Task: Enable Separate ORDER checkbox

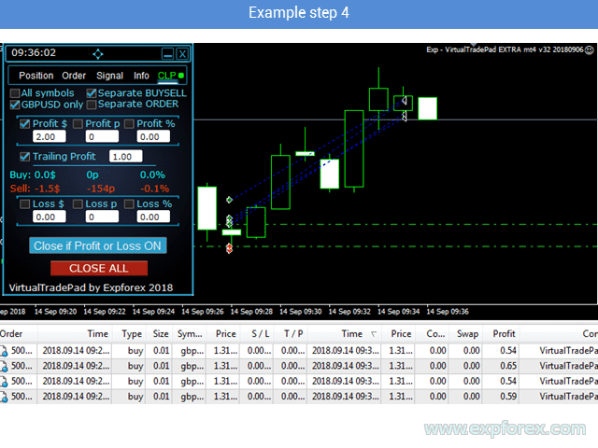Action: (x=92, y=105)
